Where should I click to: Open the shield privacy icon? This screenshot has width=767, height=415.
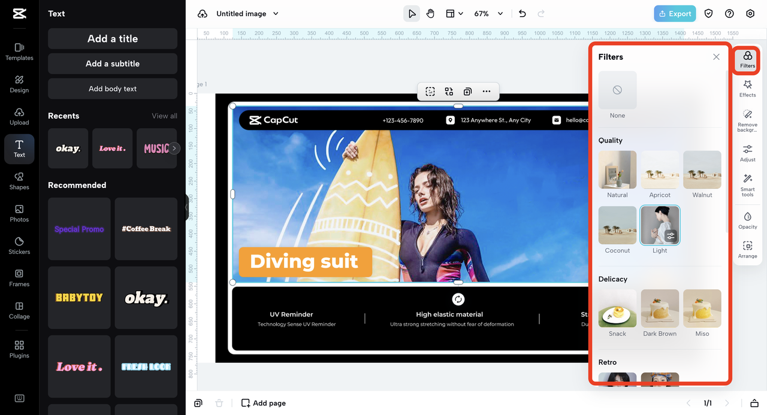point(708,14)
